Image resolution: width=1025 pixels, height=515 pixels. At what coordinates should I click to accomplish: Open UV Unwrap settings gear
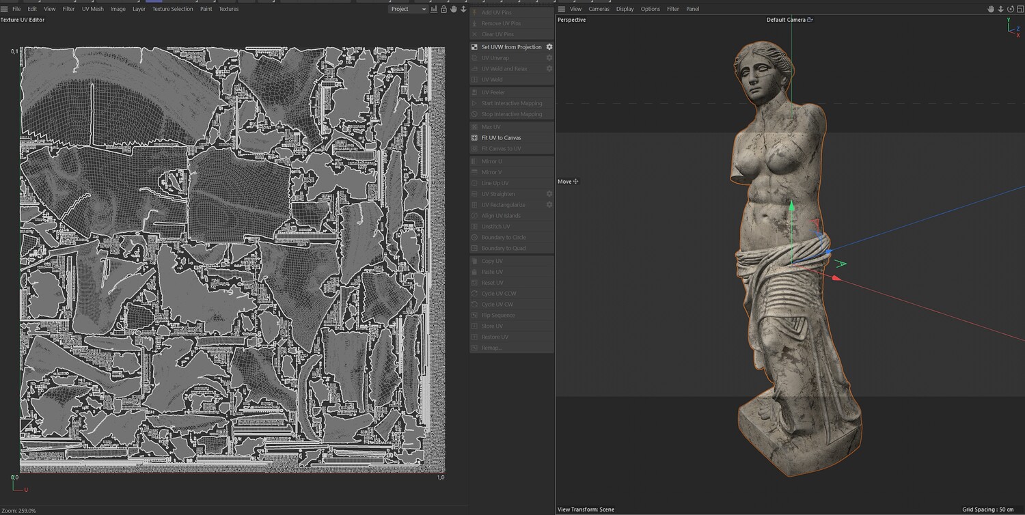pos(549,58)
